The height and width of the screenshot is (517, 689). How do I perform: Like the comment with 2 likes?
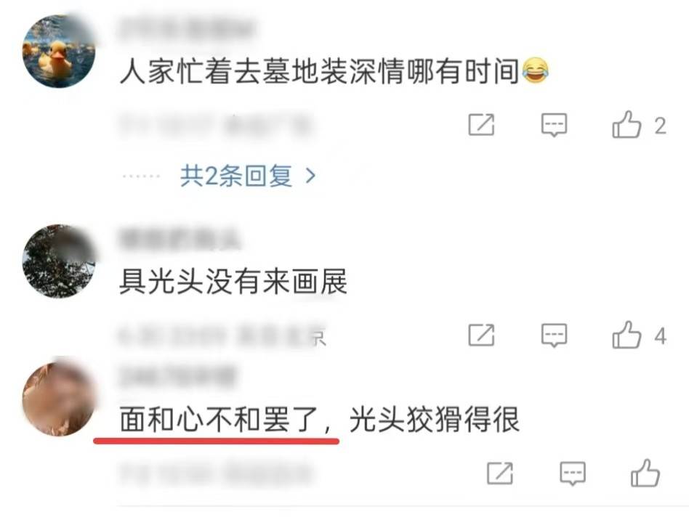point(626,125)
